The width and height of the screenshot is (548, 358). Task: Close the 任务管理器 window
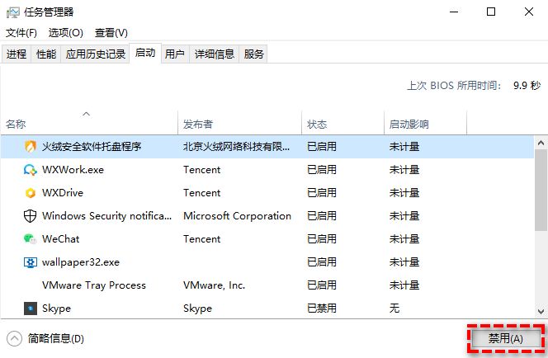(529, 12)
